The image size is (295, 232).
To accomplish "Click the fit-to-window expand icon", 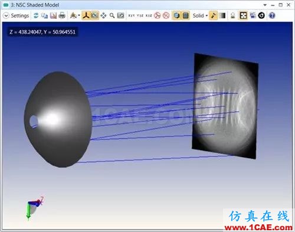I will point(243,15).
